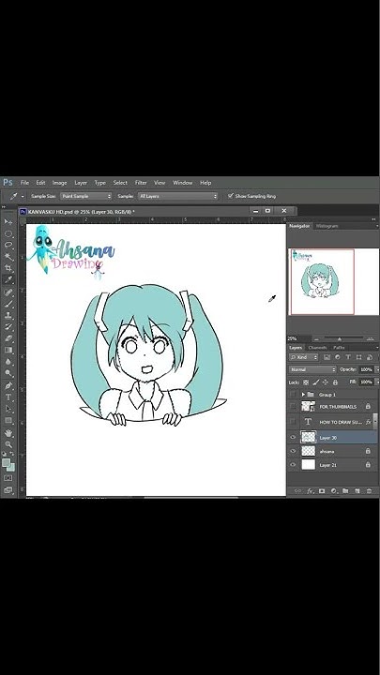This screenshot has width=380, height=675.
Task: Toggle lock transparent pixels
Action: [306, 382]
